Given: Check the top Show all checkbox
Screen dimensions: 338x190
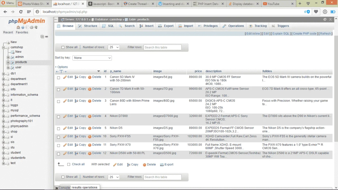Looking at the screenshot, I should click(63, 47).
